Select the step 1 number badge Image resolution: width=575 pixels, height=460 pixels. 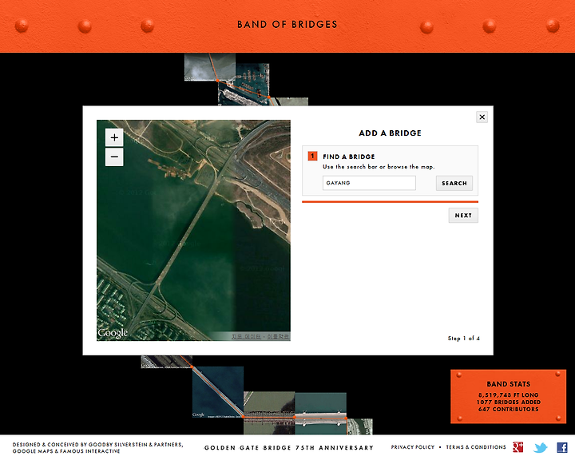coord(312,156)
